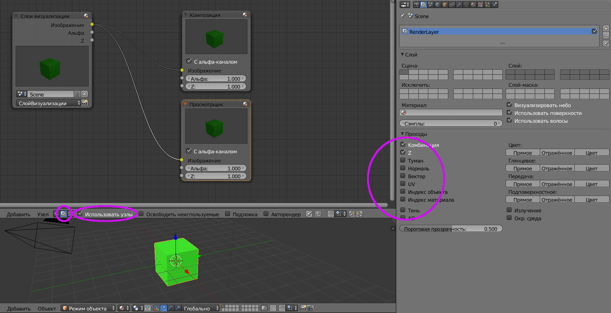Open the Texture properties tab (checker icon)
This screenshot has width=611, height=313.
pyautogui.click(x=480, y=5)
